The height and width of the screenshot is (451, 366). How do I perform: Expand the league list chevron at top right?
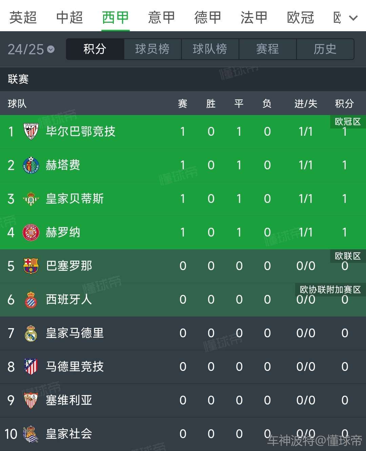pyautogui.click(x=353, y=18)
